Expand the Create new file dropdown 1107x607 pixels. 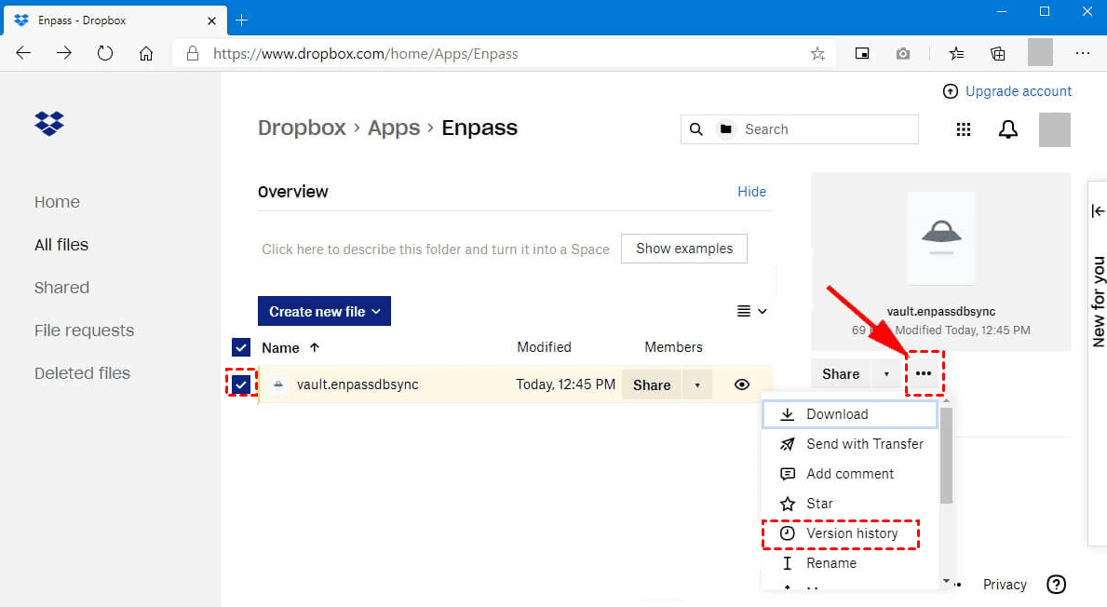pyautogui.click(x=324, y=312)
